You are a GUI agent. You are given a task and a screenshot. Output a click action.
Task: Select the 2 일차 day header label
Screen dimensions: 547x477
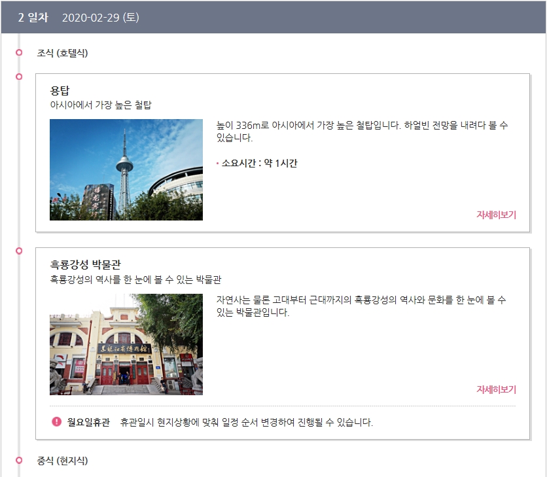[x=33, y=17]
